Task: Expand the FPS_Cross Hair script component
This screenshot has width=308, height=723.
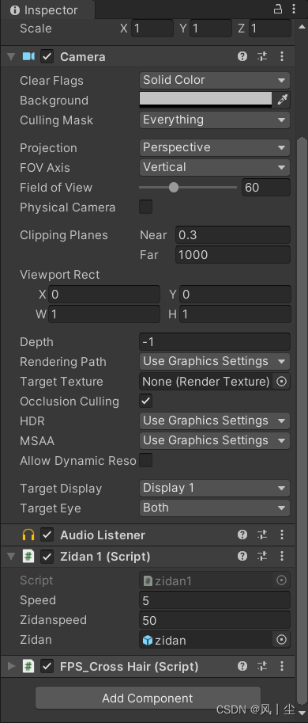Action: pos(12,667)
